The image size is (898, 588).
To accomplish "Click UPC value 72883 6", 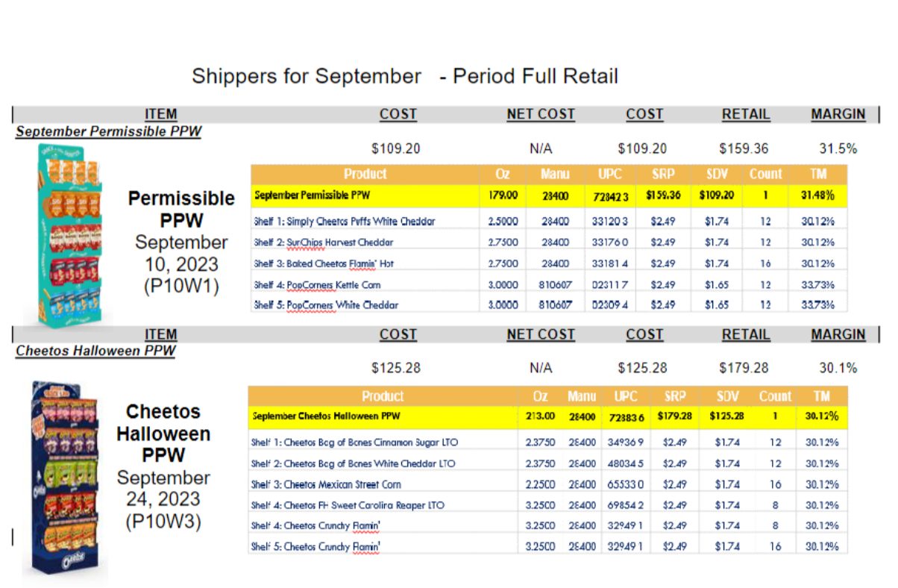I will (x=627, y=416).
